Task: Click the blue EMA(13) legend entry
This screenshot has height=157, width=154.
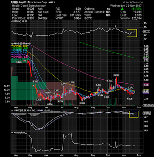Action: pos(19,53)
